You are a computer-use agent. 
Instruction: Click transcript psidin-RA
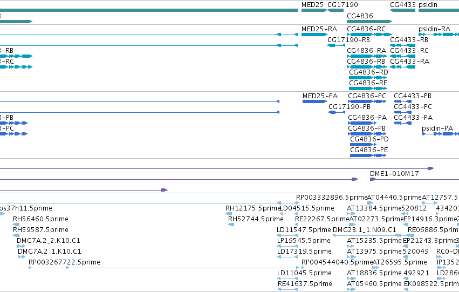[434, 29]
